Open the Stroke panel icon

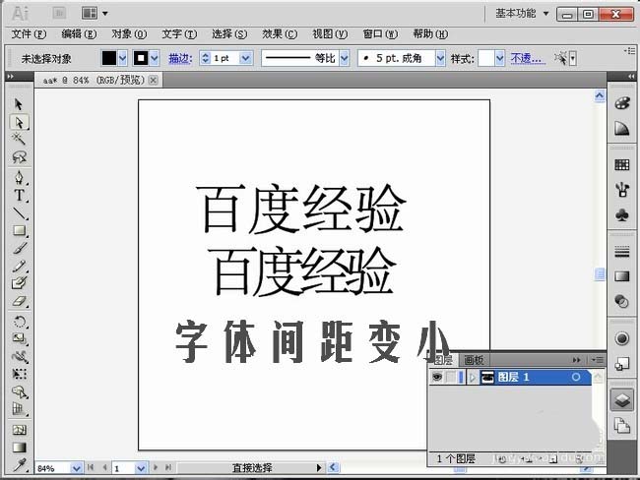click(622, 252)
